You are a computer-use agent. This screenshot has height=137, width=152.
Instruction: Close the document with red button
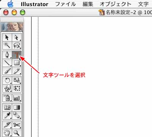click(6, 13)
